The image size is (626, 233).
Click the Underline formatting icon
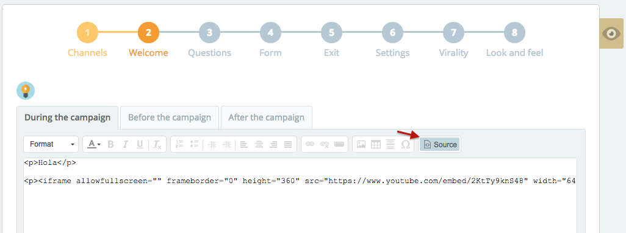(140, 145)
